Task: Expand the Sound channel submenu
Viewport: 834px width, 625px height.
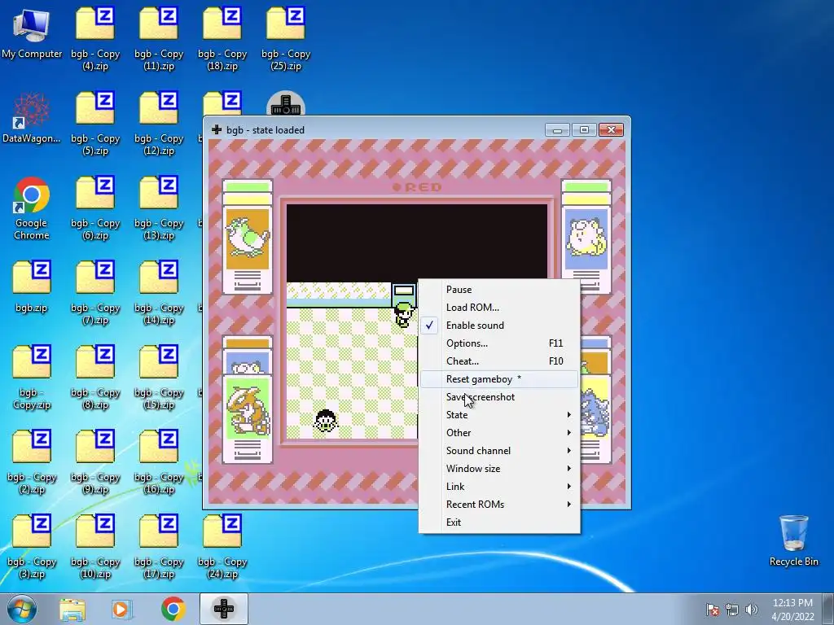Action: tap(499, 451)
